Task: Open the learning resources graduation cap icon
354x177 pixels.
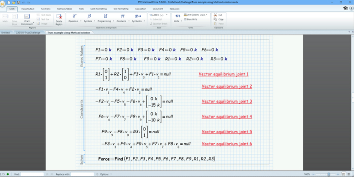Action: point(345,8)
